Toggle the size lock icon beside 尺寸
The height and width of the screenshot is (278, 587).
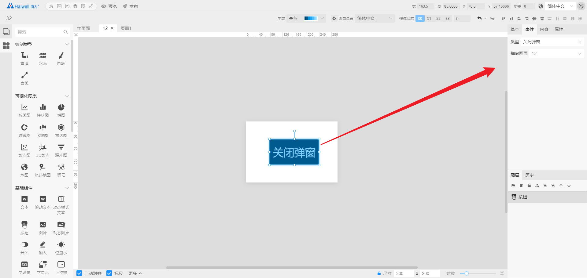point(379,273)
